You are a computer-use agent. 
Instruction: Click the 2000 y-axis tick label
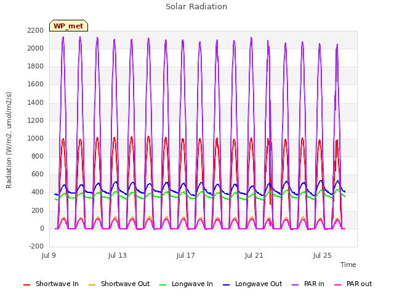(x=36, y=48)
